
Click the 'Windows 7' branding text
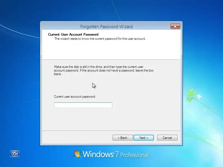pyautogui.click(x=101, y=154)
